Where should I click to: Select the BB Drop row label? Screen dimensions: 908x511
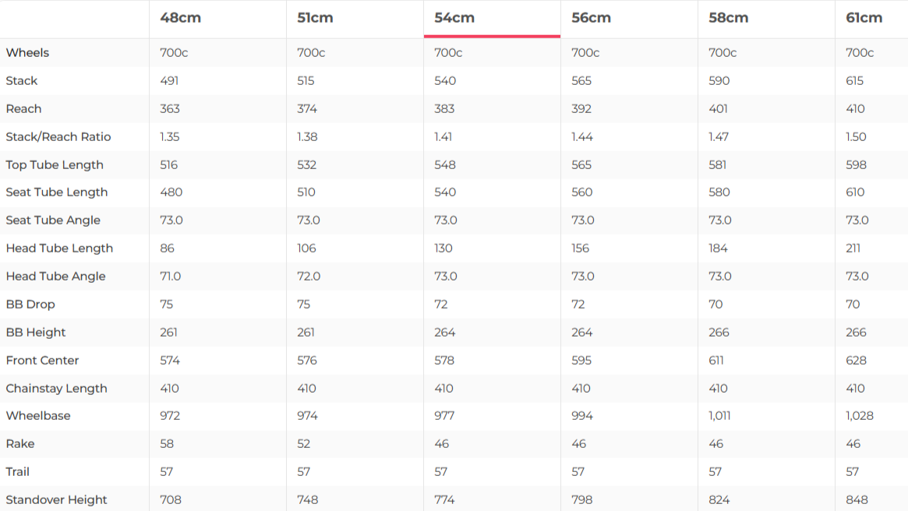[30, 305]
